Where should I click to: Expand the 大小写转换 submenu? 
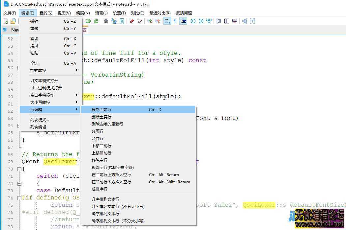[40, 102]
